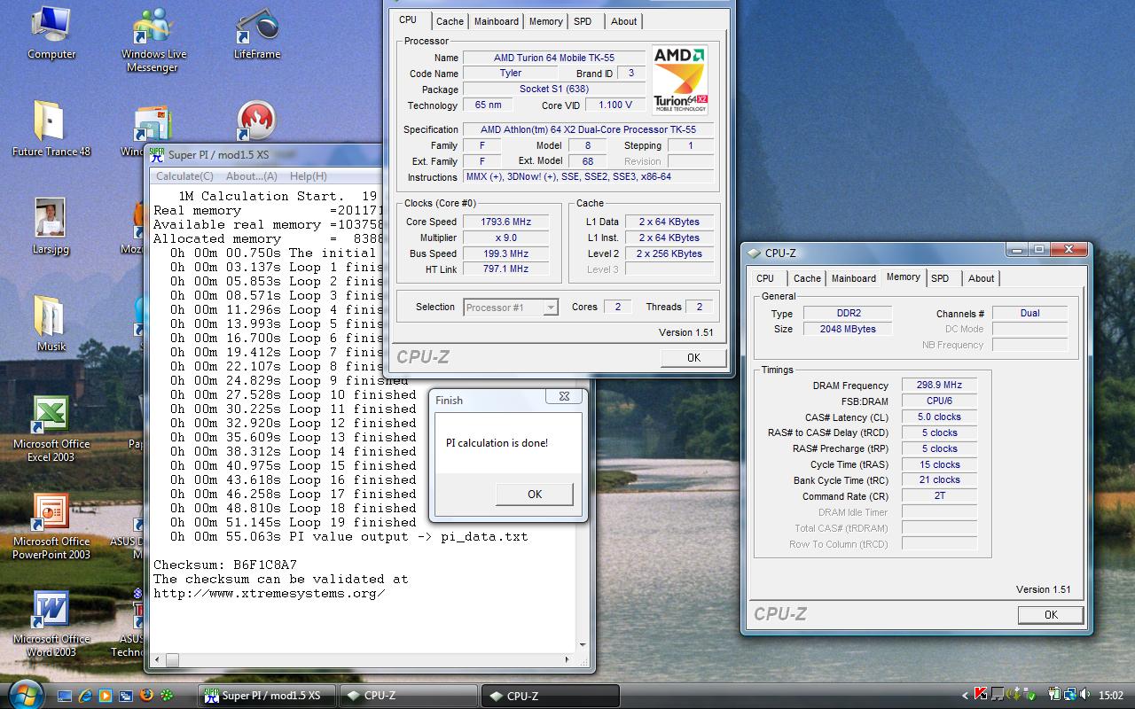
Task: Select About tab in CPU-Z memory window
Action: click(x=981, y=278)
